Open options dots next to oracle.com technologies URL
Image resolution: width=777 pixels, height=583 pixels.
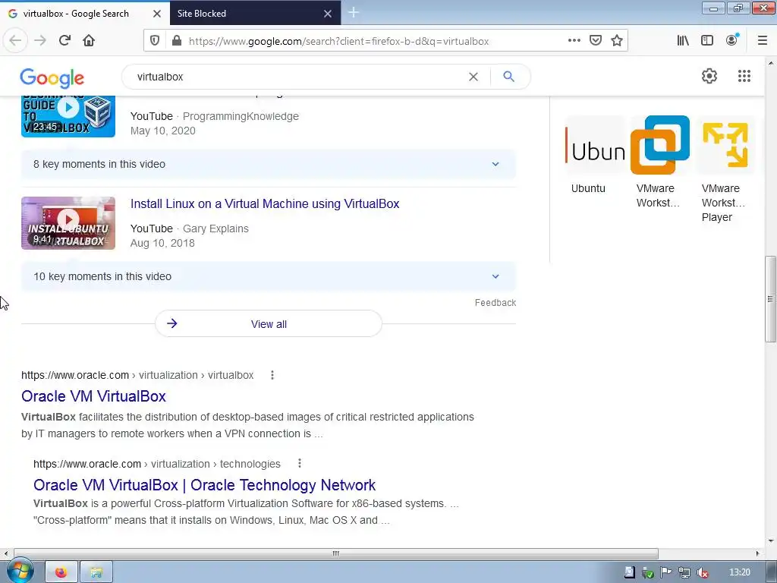pos(299,464)
